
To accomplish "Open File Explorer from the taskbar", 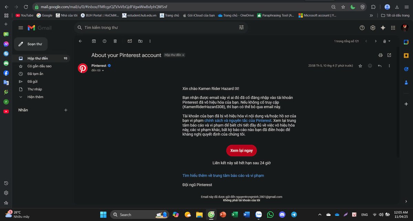I will coord(199,215).
